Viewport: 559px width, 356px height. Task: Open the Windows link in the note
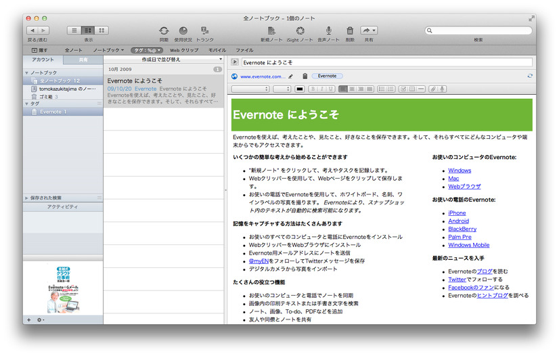460,171
